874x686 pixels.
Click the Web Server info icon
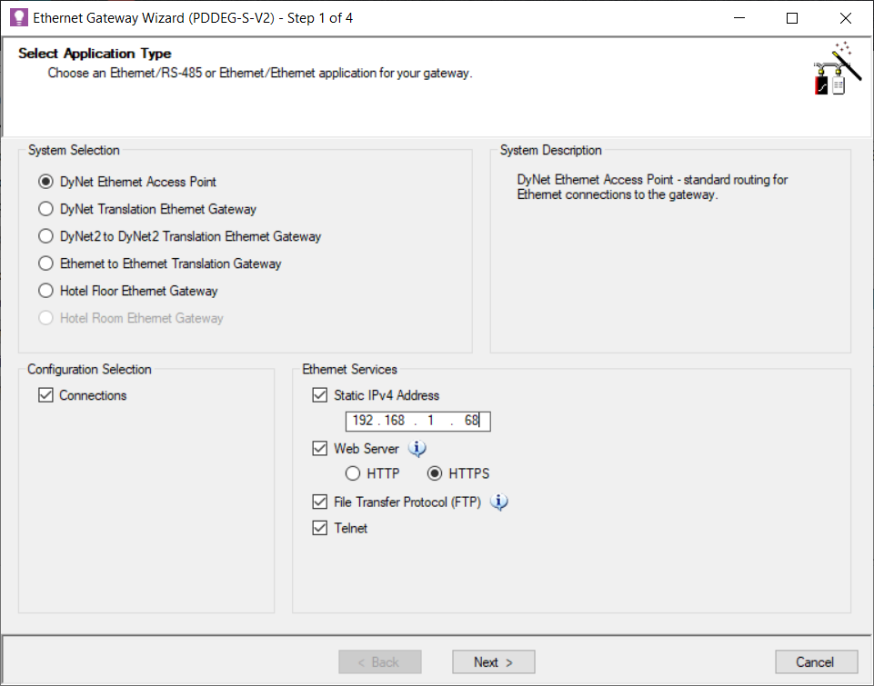(417, 449)
